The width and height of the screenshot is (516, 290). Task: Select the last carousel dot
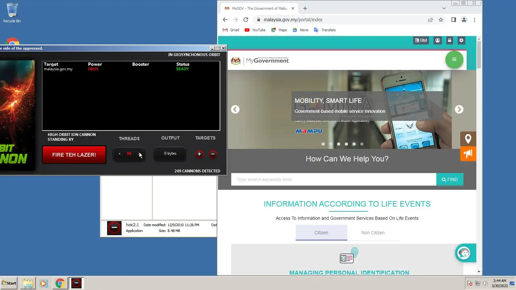click(x=362, y=144)
